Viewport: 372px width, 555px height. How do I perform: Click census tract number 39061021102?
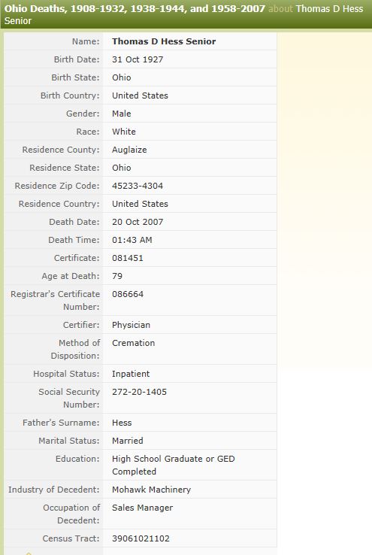(x=141, y=538)
